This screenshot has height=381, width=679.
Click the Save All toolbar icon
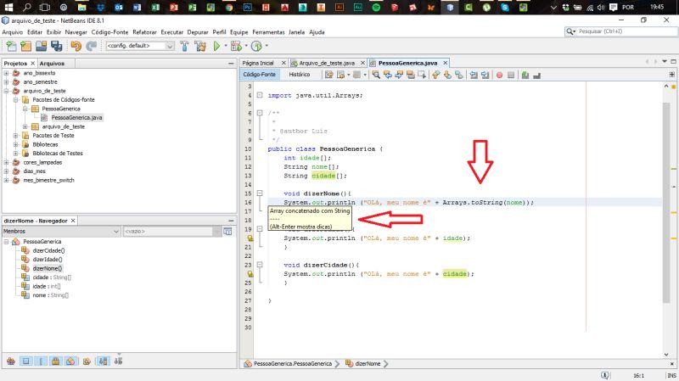pos(56,46)
